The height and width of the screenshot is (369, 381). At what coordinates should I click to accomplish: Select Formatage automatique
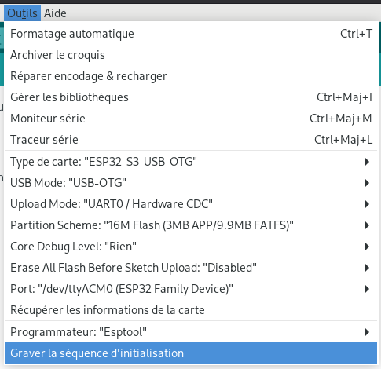[x=191, y=34]
